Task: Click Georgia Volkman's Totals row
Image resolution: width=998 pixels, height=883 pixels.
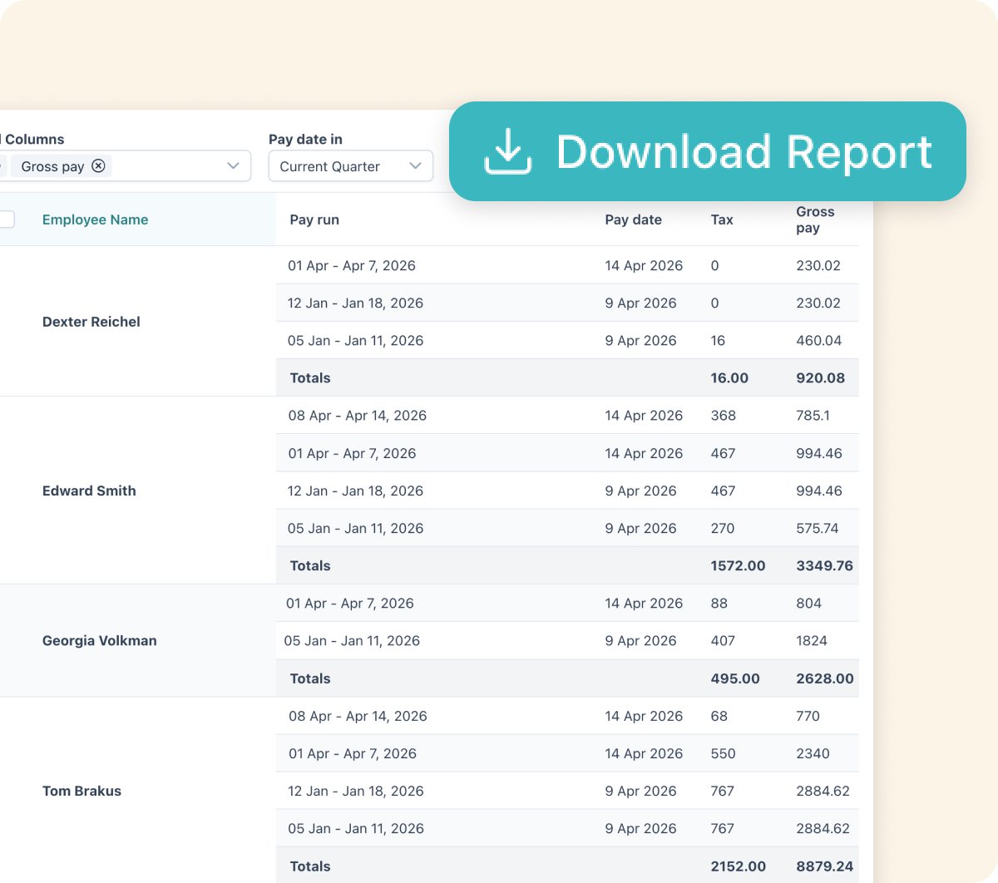Action: (x=310, y=678)
